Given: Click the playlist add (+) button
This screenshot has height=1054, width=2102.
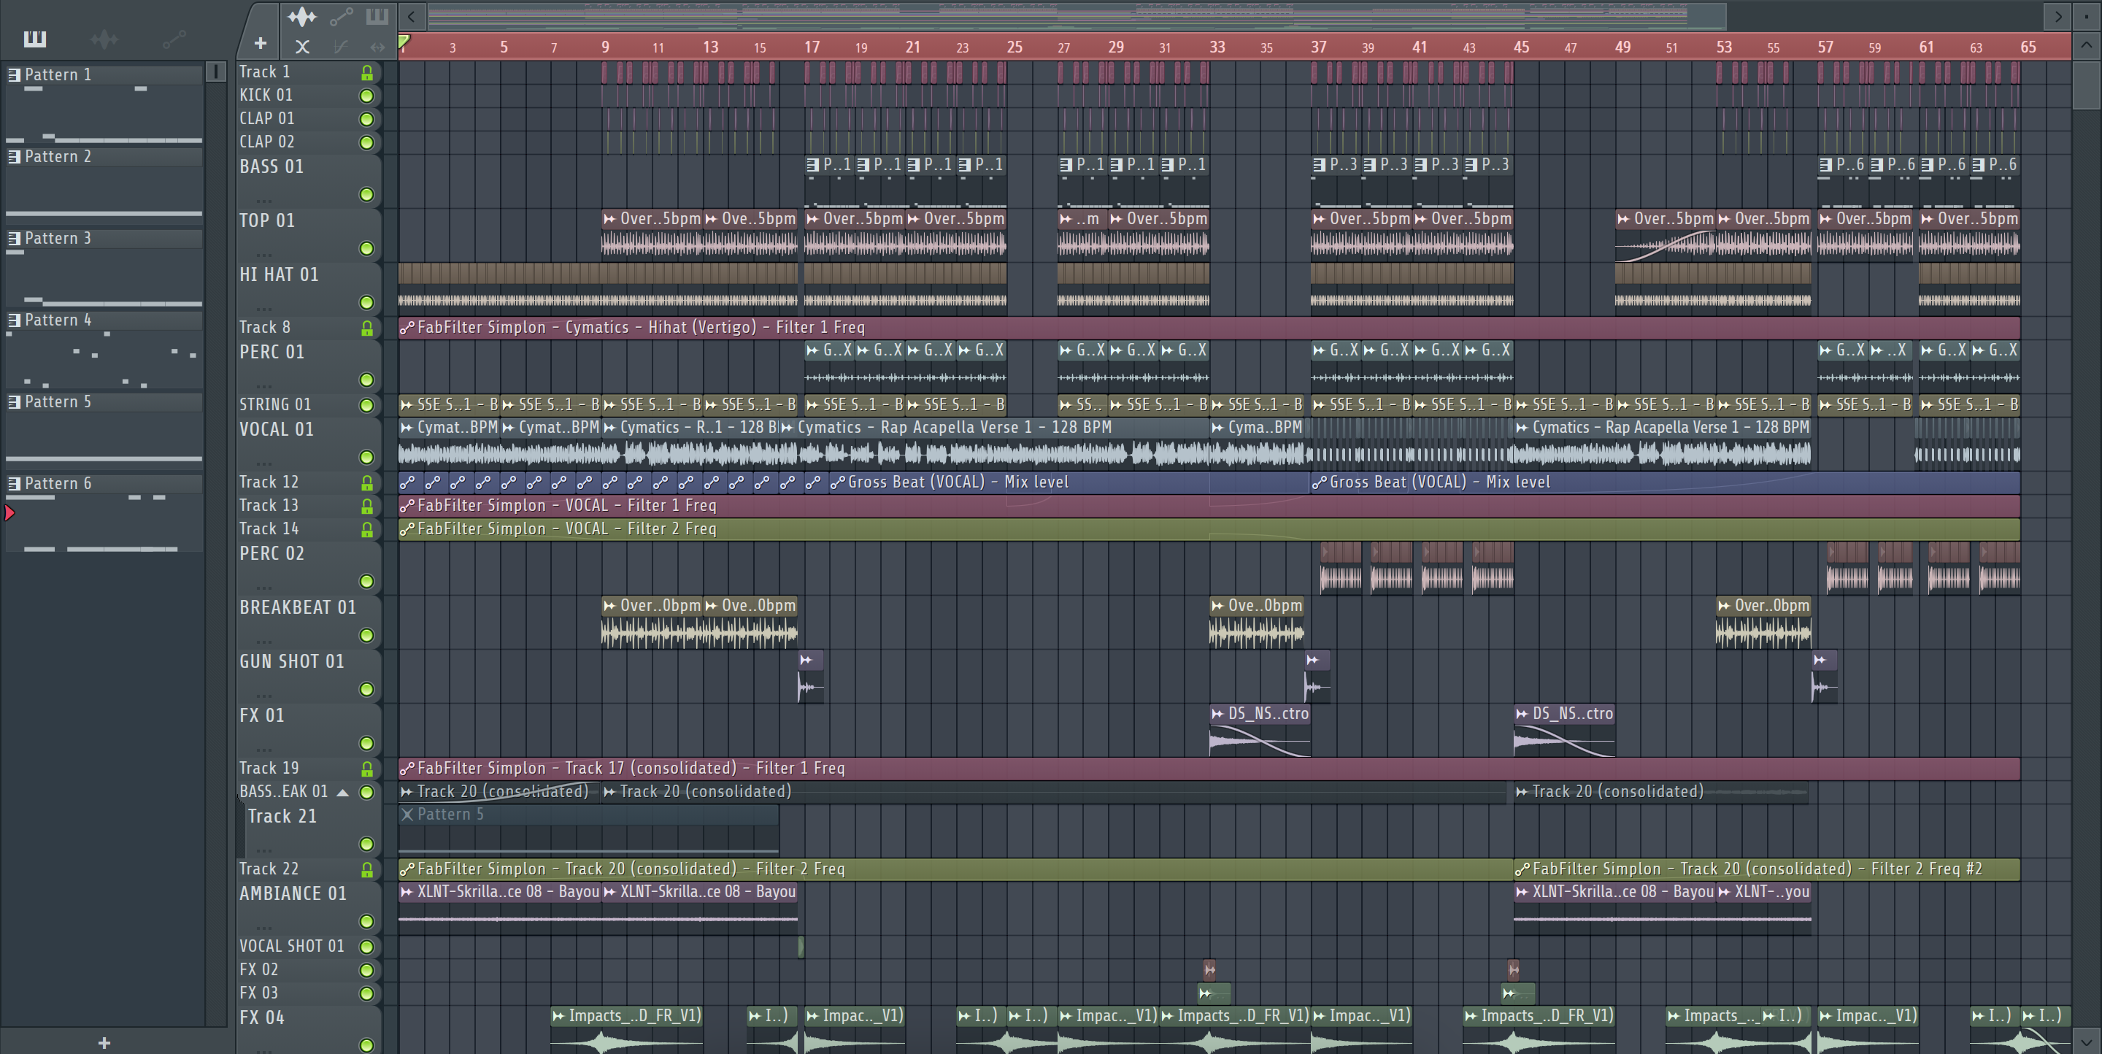Looking at the screenshot, I should (261, 43).
